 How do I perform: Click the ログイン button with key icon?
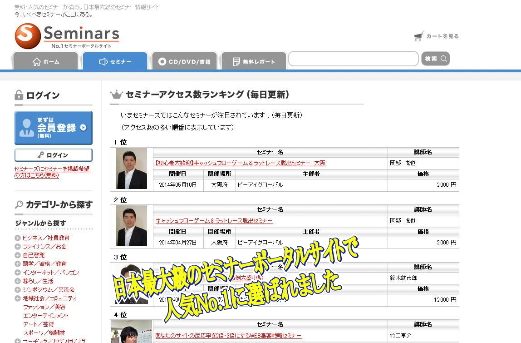pos(54,155)
